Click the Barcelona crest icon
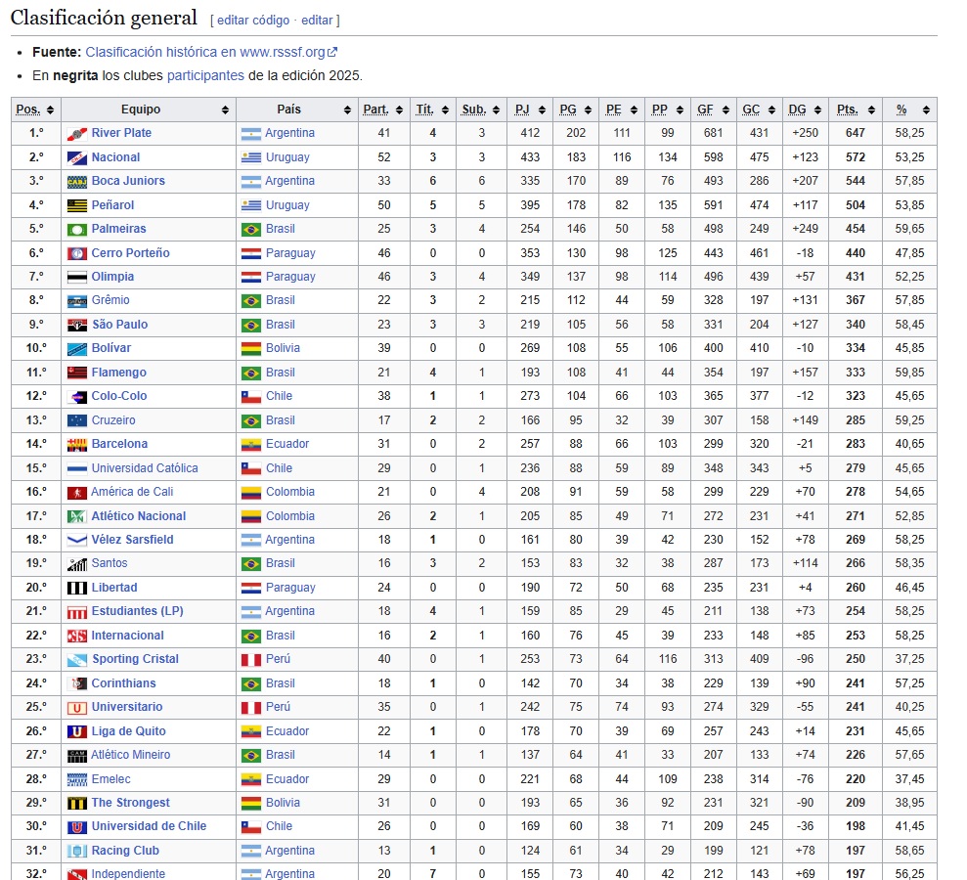This screenshot has height=880, width=967. [x=76, y=445]
